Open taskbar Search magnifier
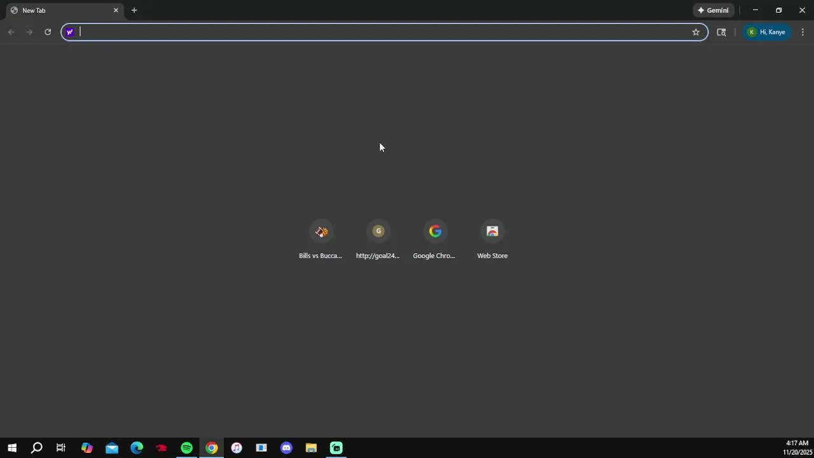 (x=37, y=448)
